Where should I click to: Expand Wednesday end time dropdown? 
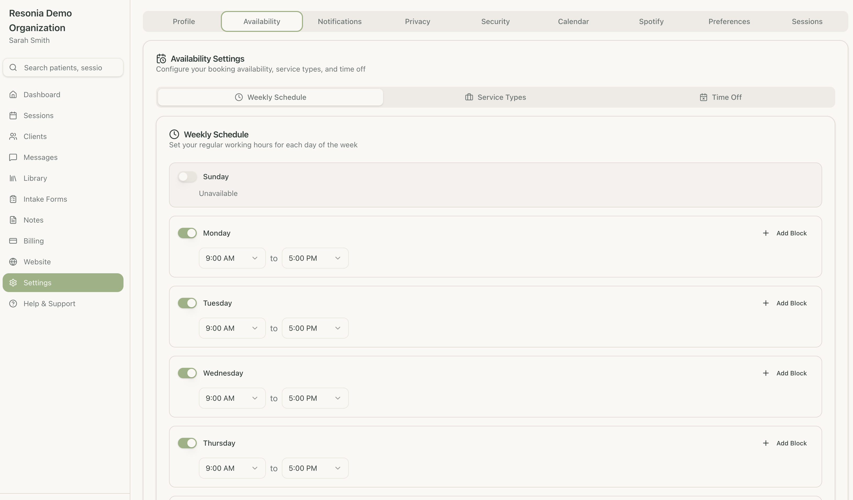coord(315,398)
